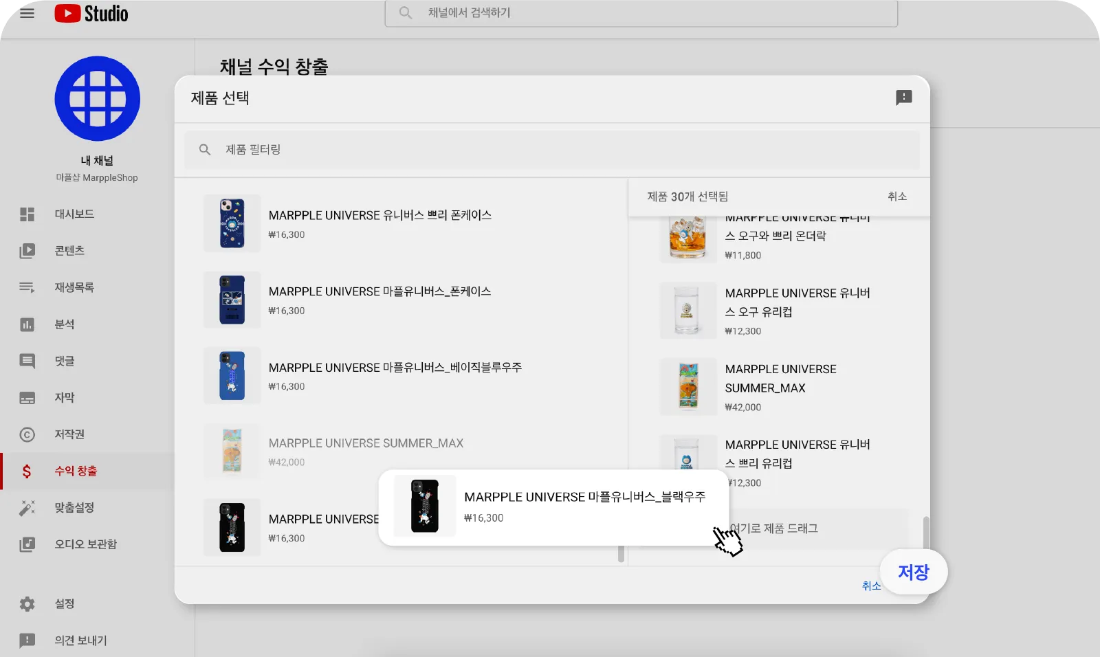Click the 대시보드 dashboard icon
Image resolution: width=1100 pixels, height=657 pixels.
point(27,214)
